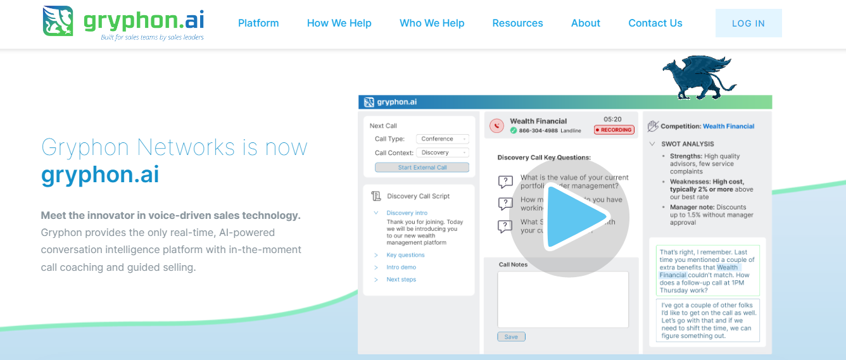Screen dimensions: 846x360
Task: Click the gryphon.ai logo in the header
Action: pos(123,22)
